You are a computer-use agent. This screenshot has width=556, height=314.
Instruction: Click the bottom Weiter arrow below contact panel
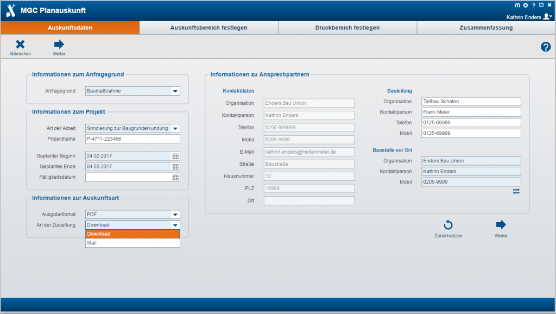tap(501, 225)
